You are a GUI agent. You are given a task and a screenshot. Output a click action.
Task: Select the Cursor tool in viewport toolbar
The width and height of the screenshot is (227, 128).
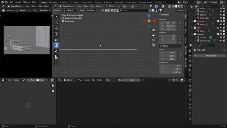coord(56,22)
